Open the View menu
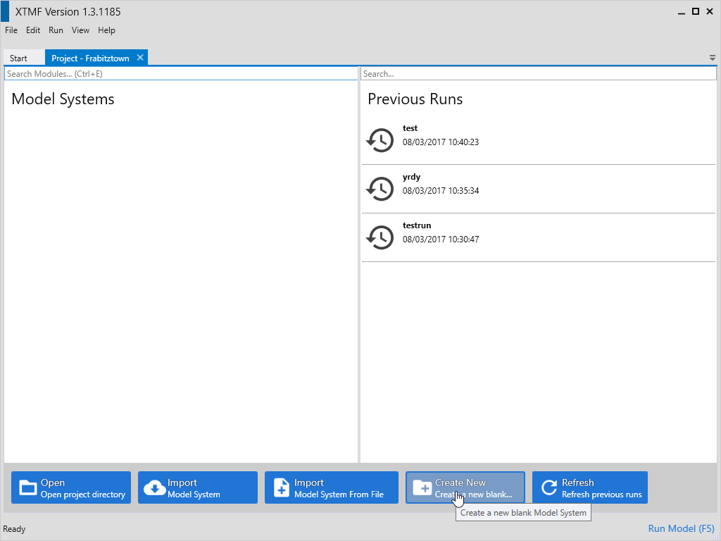 point(80,30)
